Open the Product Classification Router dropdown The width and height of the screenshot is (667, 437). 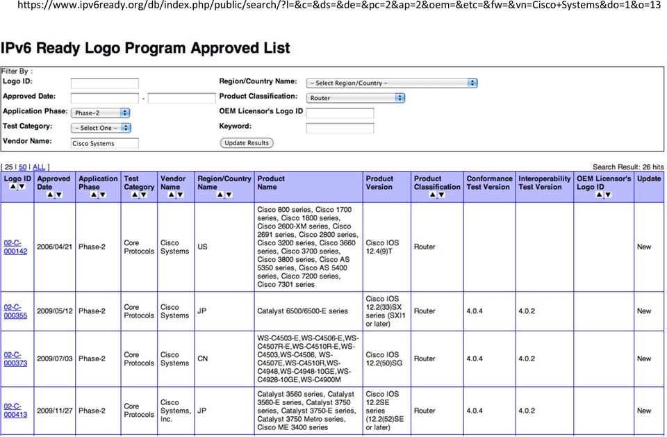(x=355, y=98)
